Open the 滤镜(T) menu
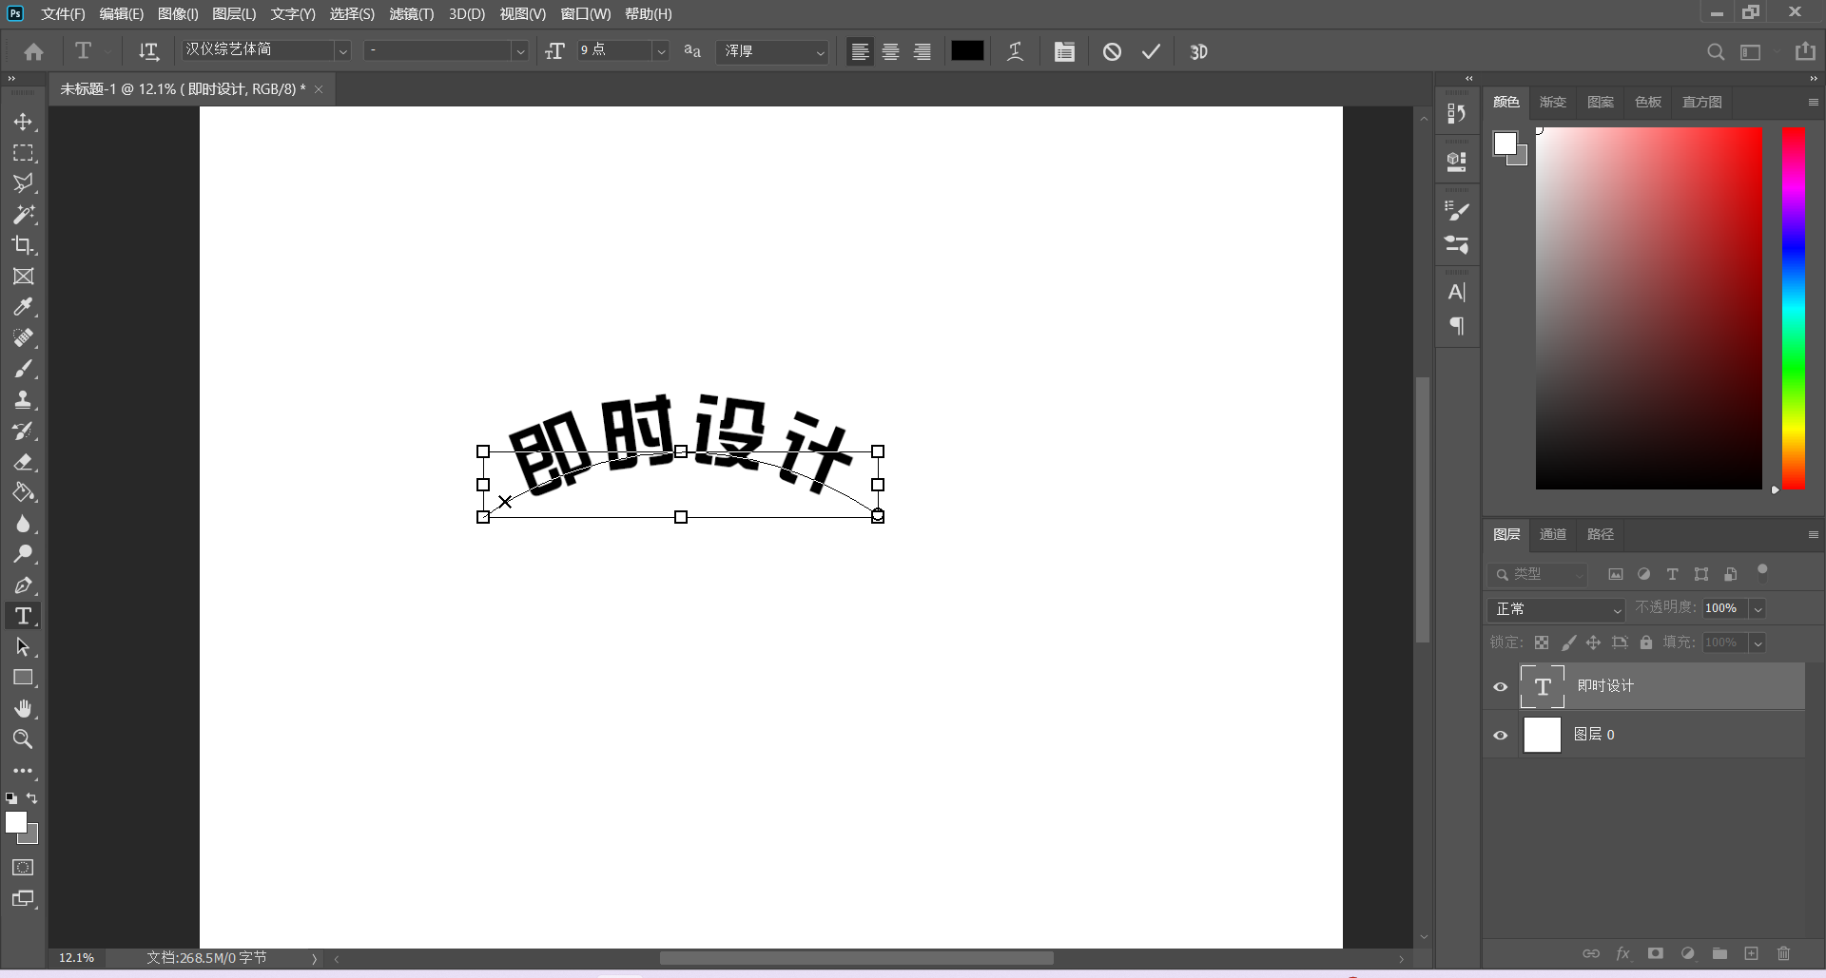 (411, 14)
